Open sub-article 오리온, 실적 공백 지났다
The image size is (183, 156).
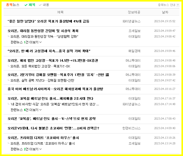pos(42,80)
